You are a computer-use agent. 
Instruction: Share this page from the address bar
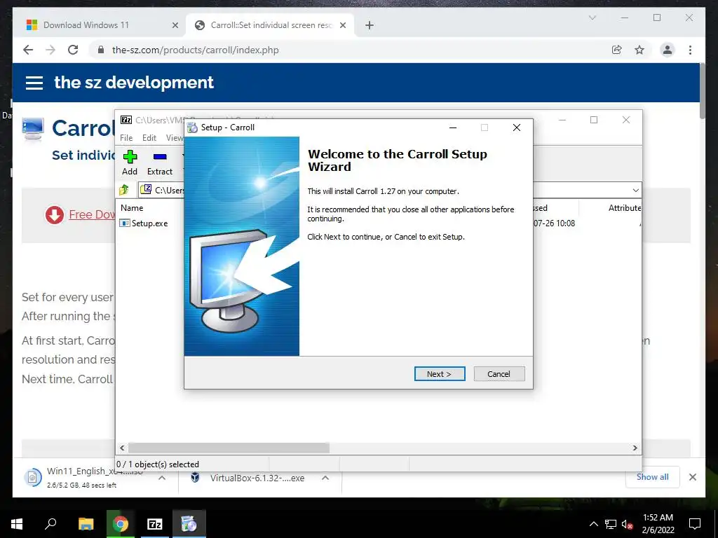[x=617, y=50]
